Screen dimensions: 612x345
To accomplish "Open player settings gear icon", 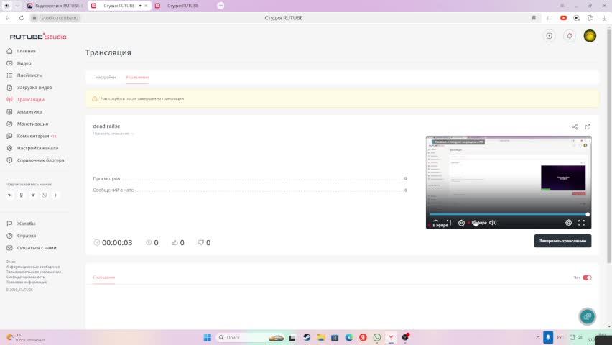I will [568, 223].
